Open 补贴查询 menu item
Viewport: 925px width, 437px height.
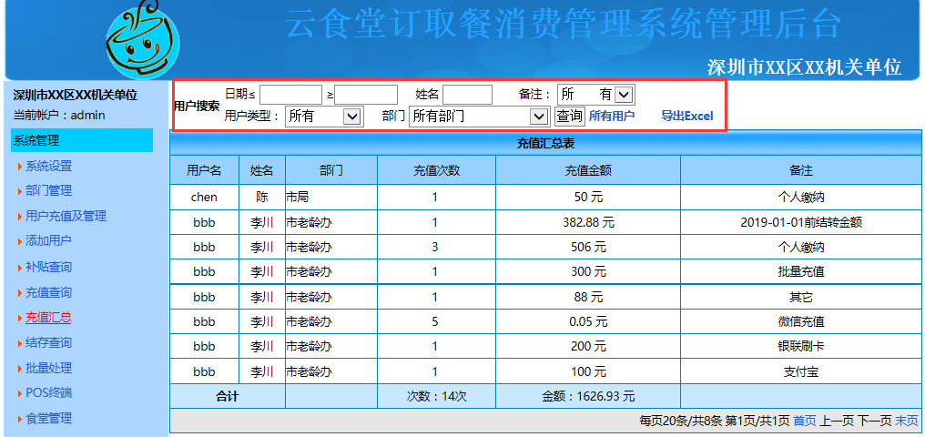(48, 267)
